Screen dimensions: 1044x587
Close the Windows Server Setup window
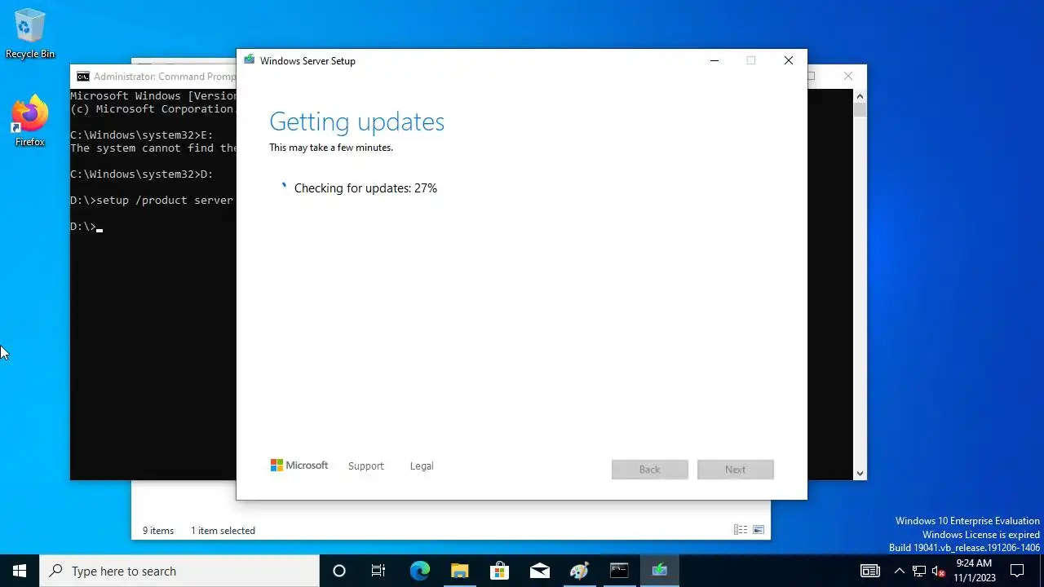(788, 60)
